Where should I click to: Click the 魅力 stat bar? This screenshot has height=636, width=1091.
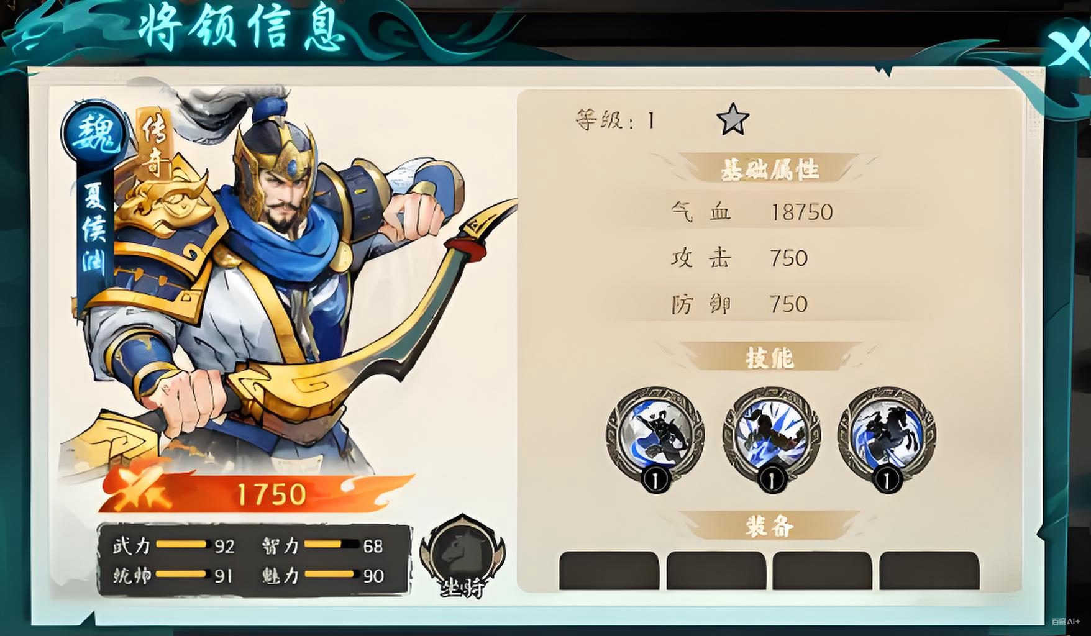tap(331, 575)
